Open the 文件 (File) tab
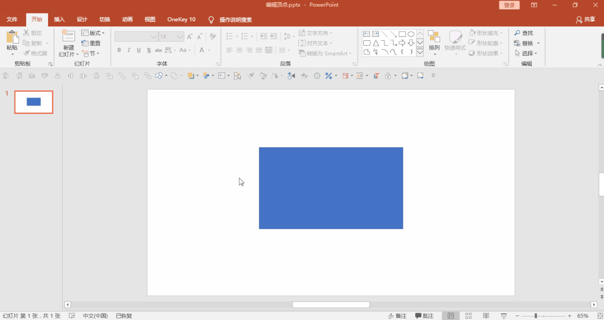The height and width of the screenshot is (320, 604). (12, 20)
